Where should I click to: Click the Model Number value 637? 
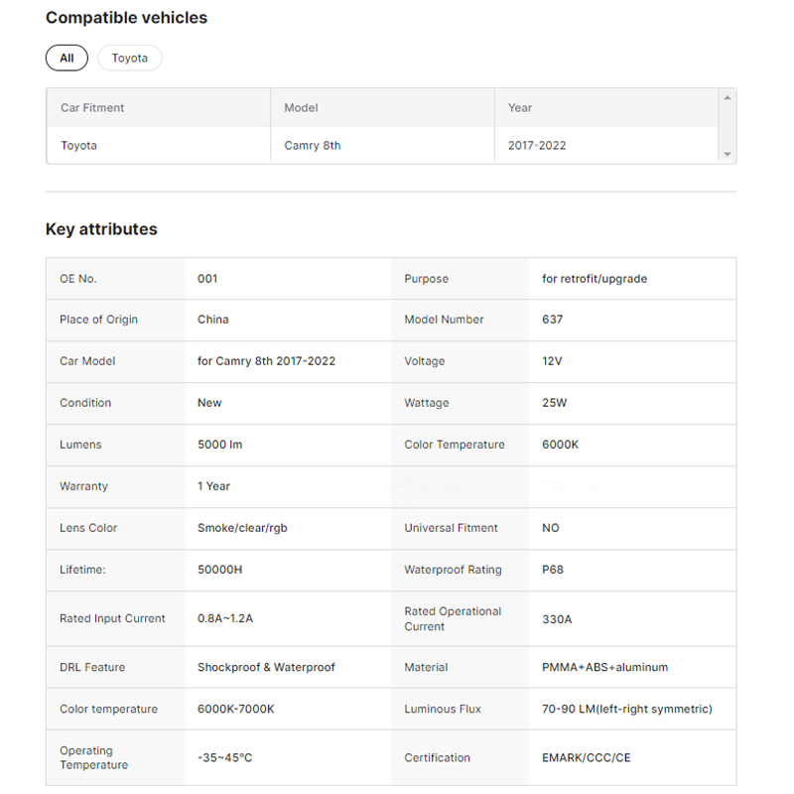[x=552, y=320]
